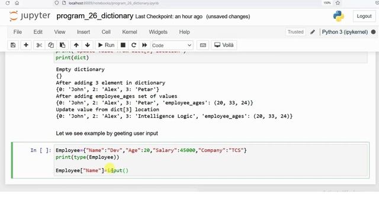Click the browser address bar URL

click(114, 3)
